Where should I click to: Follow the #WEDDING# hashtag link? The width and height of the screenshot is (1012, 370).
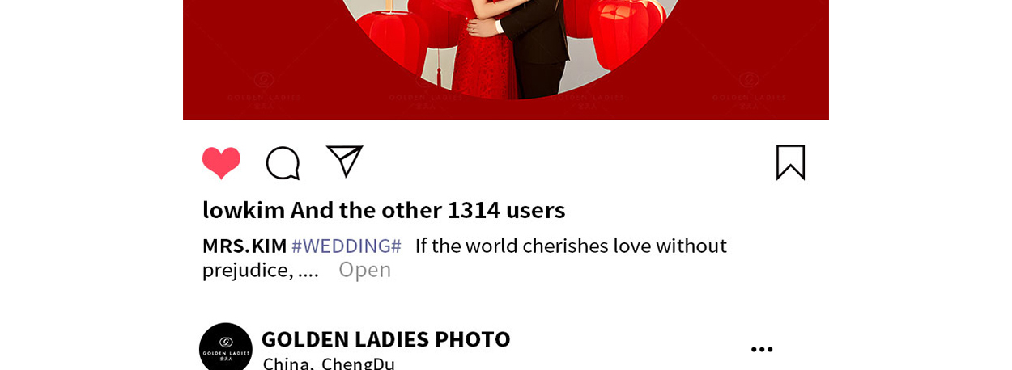pyautogui.click(x=347, y=246)
